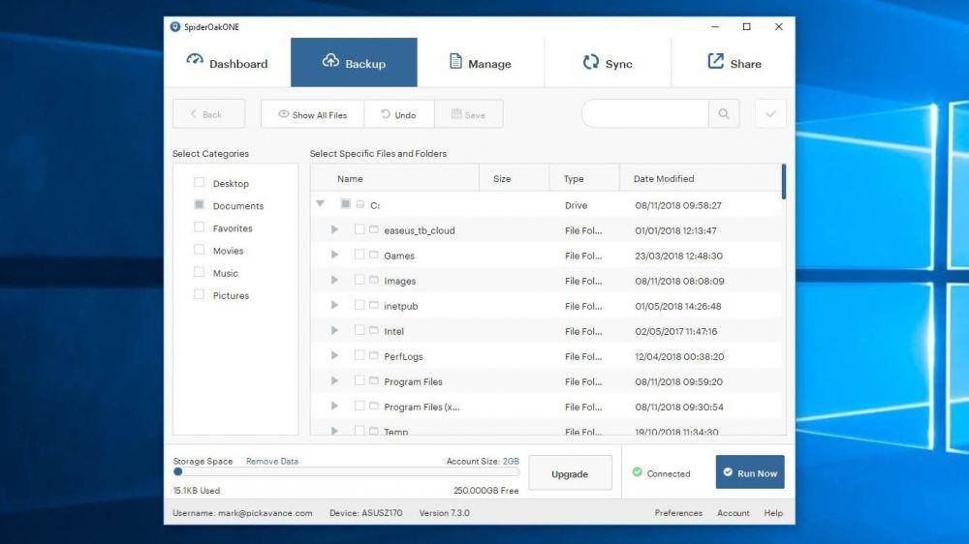Check the inetpub folder checkbox
The width and height of the screenshot is (969, 544).
click(359, 305)
